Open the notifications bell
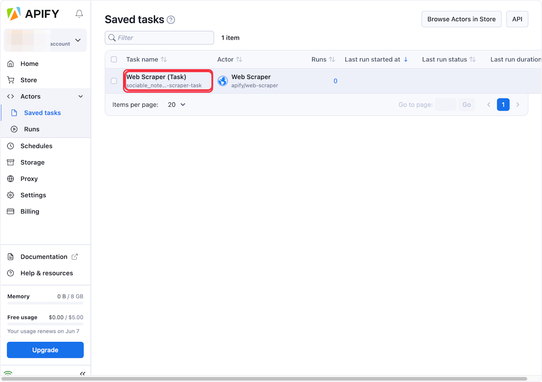Image resolution: width=542 pixels, height=382 pixels. pyautogui.click(x=79, y=14)
